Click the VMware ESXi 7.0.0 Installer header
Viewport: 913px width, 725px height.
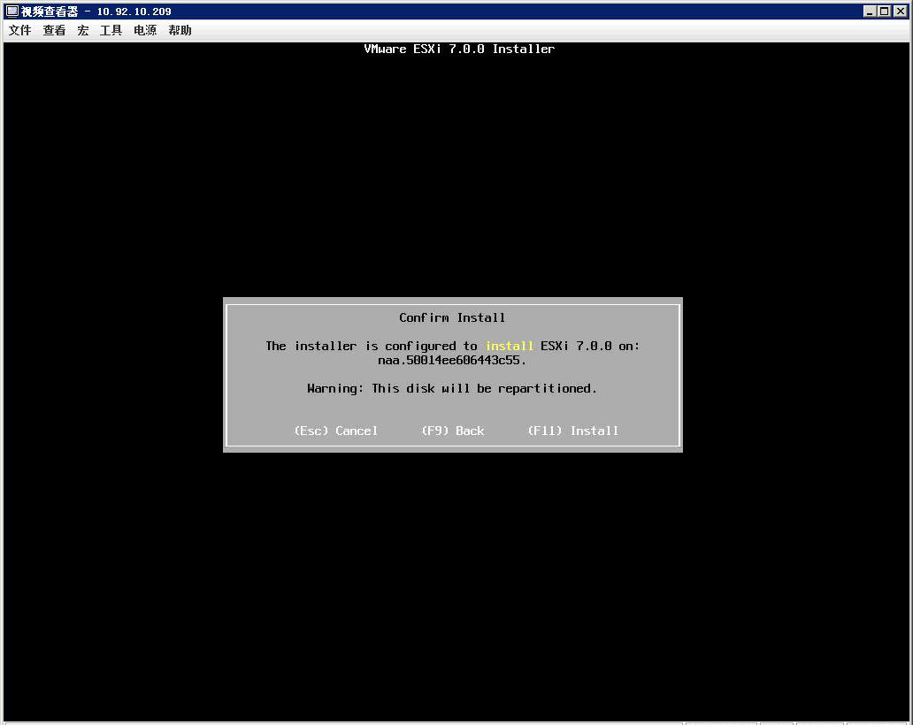coord(459,49)
